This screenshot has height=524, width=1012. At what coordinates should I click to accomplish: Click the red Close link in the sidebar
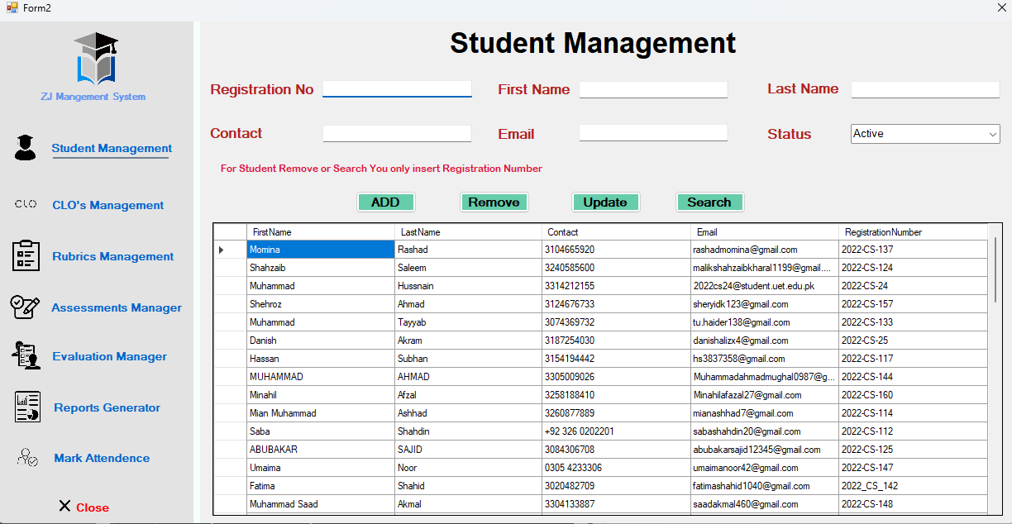[92, 507]
